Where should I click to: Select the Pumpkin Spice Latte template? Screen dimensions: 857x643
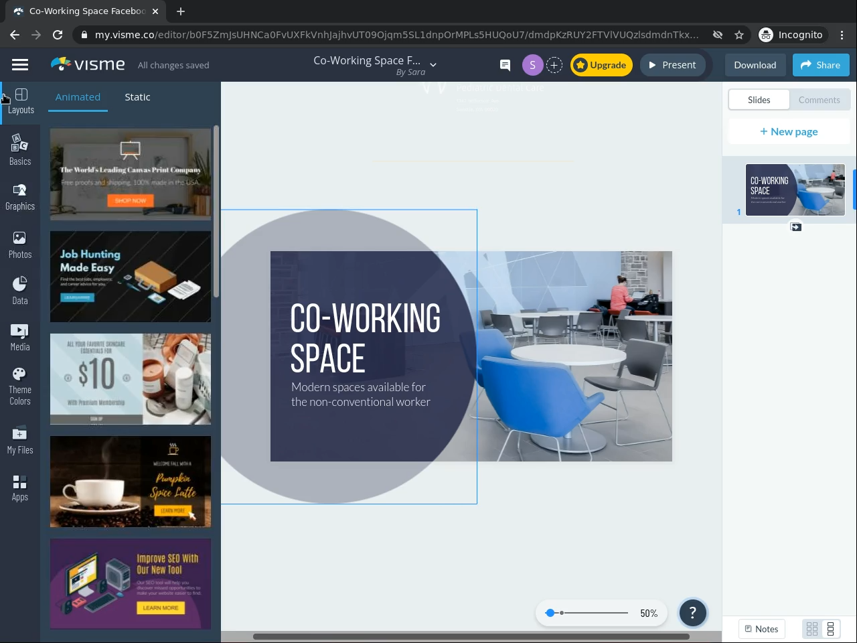131,482
